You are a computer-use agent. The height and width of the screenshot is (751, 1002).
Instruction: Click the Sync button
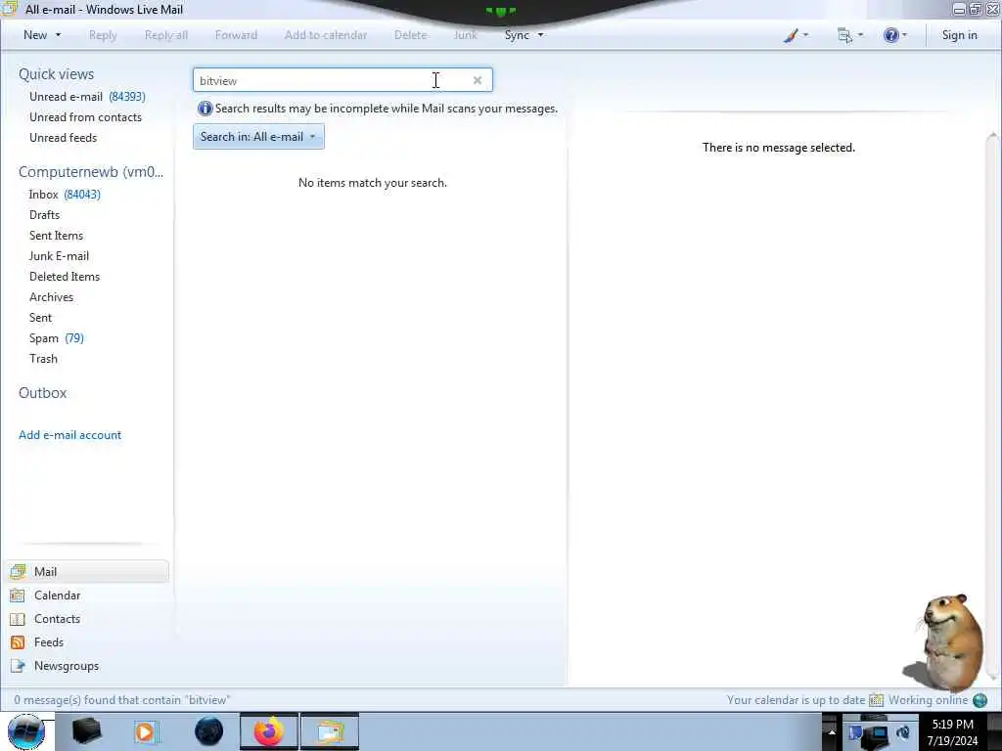517,35
